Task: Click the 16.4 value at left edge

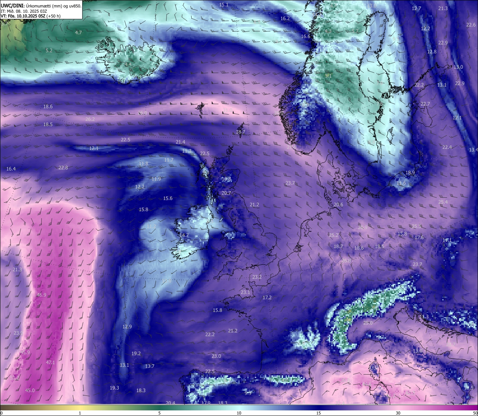Action: (11, 169)
